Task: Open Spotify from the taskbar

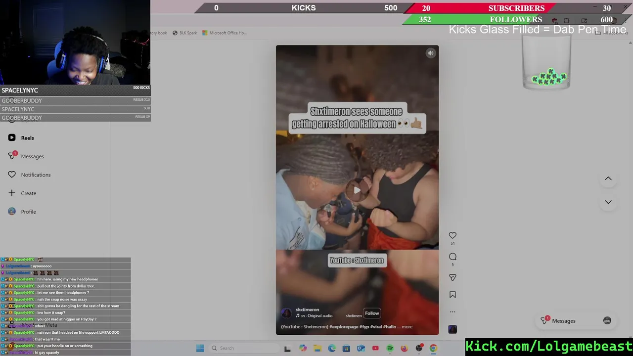Action: tap(390, 349)
